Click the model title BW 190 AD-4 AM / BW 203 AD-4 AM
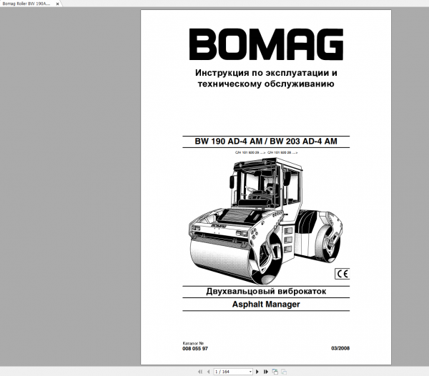The height and width of the screenshot is (376, 429). (266, 141)
